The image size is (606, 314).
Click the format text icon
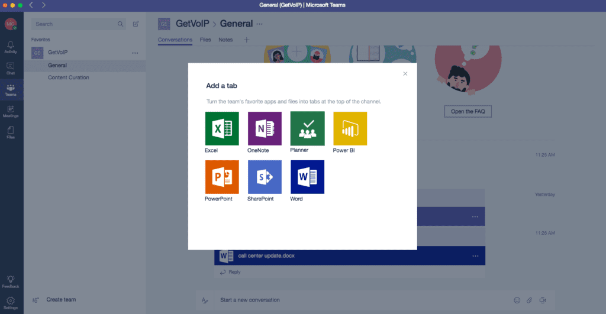click(205, 300)
